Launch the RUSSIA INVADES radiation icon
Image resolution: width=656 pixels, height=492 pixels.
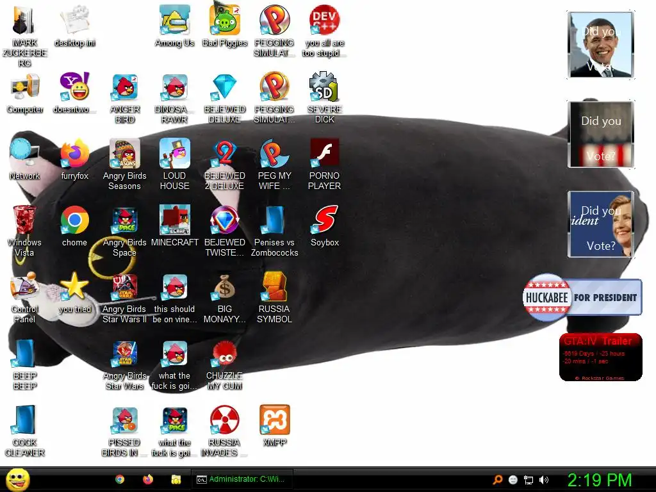[225, 420]
